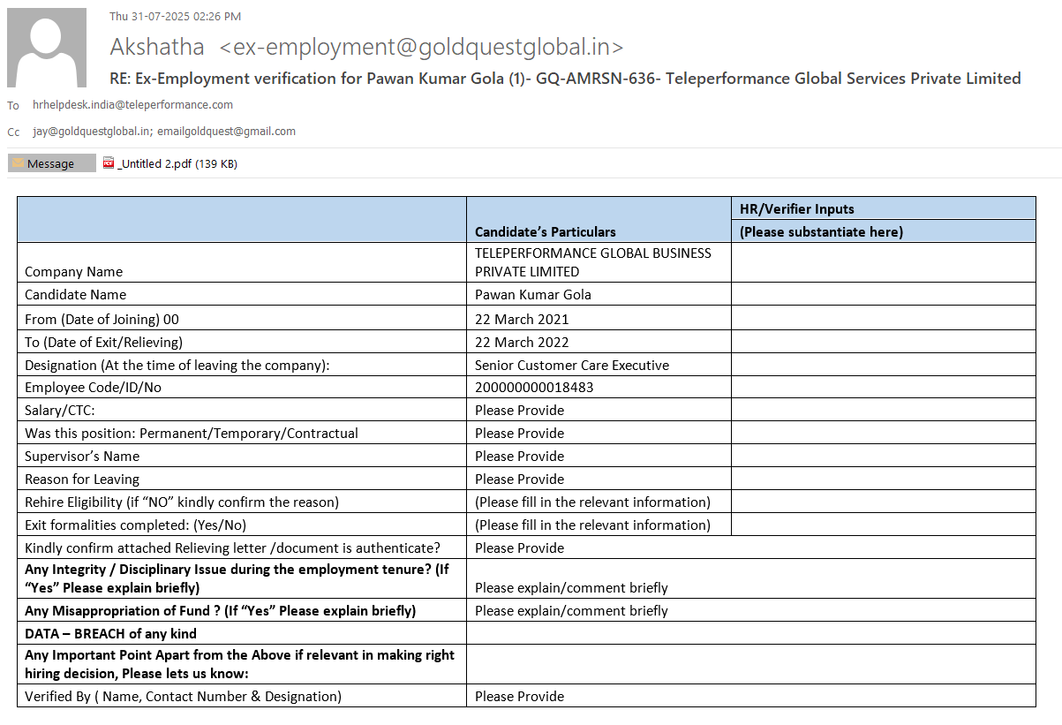Open the _Untitled 2.pdf attachment
The width and height of the screenshot is (1062, 725).
tap(177, 163)
